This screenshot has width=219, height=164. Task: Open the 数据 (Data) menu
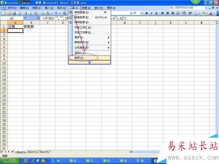click(86, 8)
